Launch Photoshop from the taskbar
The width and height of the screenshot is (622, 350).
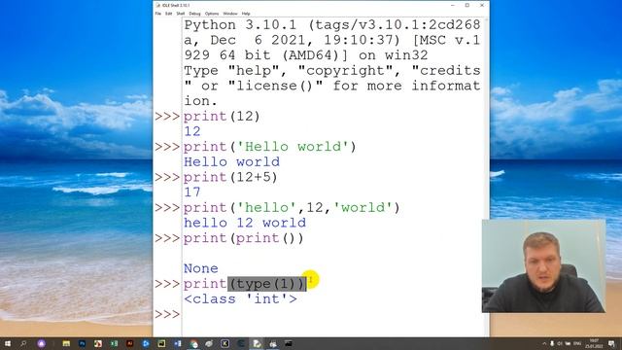(x=82, y=343)
